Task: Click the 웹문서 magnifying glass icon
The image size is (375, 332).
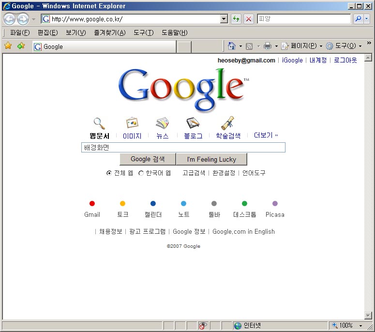Action: pyautogui.click(x=99, y=123)
